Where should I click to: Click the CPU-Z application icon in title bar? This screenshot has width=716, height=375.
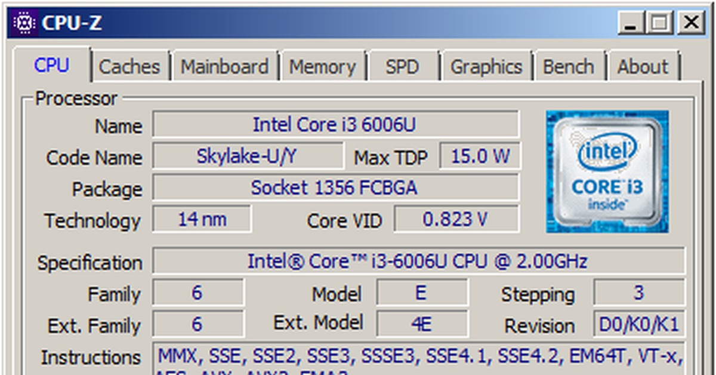click(25, 21)
